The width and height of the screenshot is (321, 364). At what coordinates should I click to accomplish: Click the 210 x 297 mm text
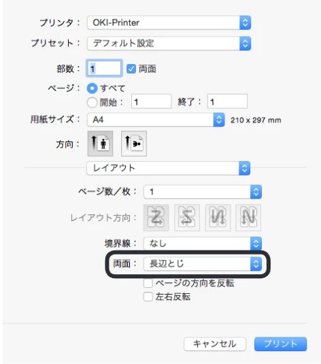click(x=256, y=120)
